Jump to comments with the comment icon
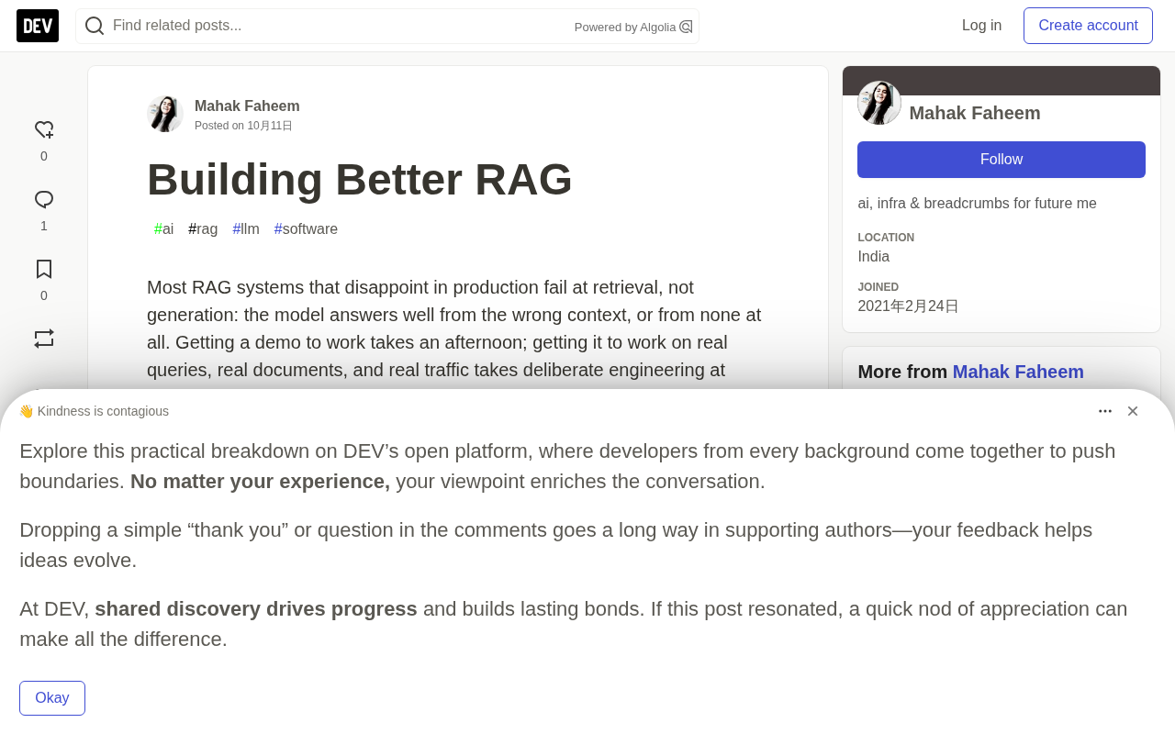The height and width of the screenshot is (734, 1175). coord(44,200)
